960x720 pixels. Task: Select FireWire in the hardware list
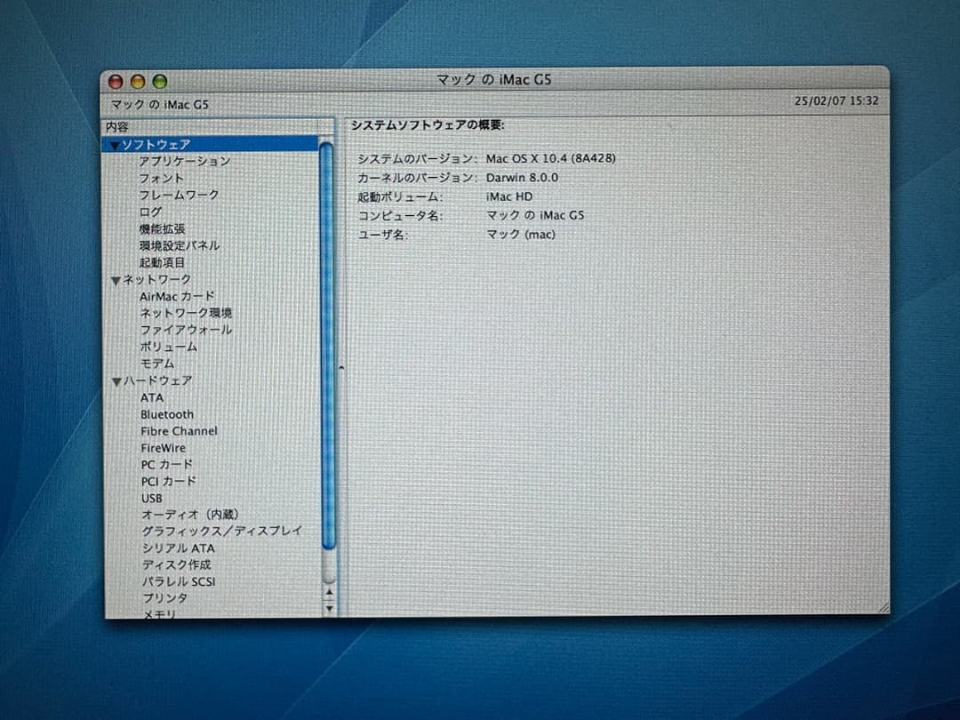pos(162,447)
